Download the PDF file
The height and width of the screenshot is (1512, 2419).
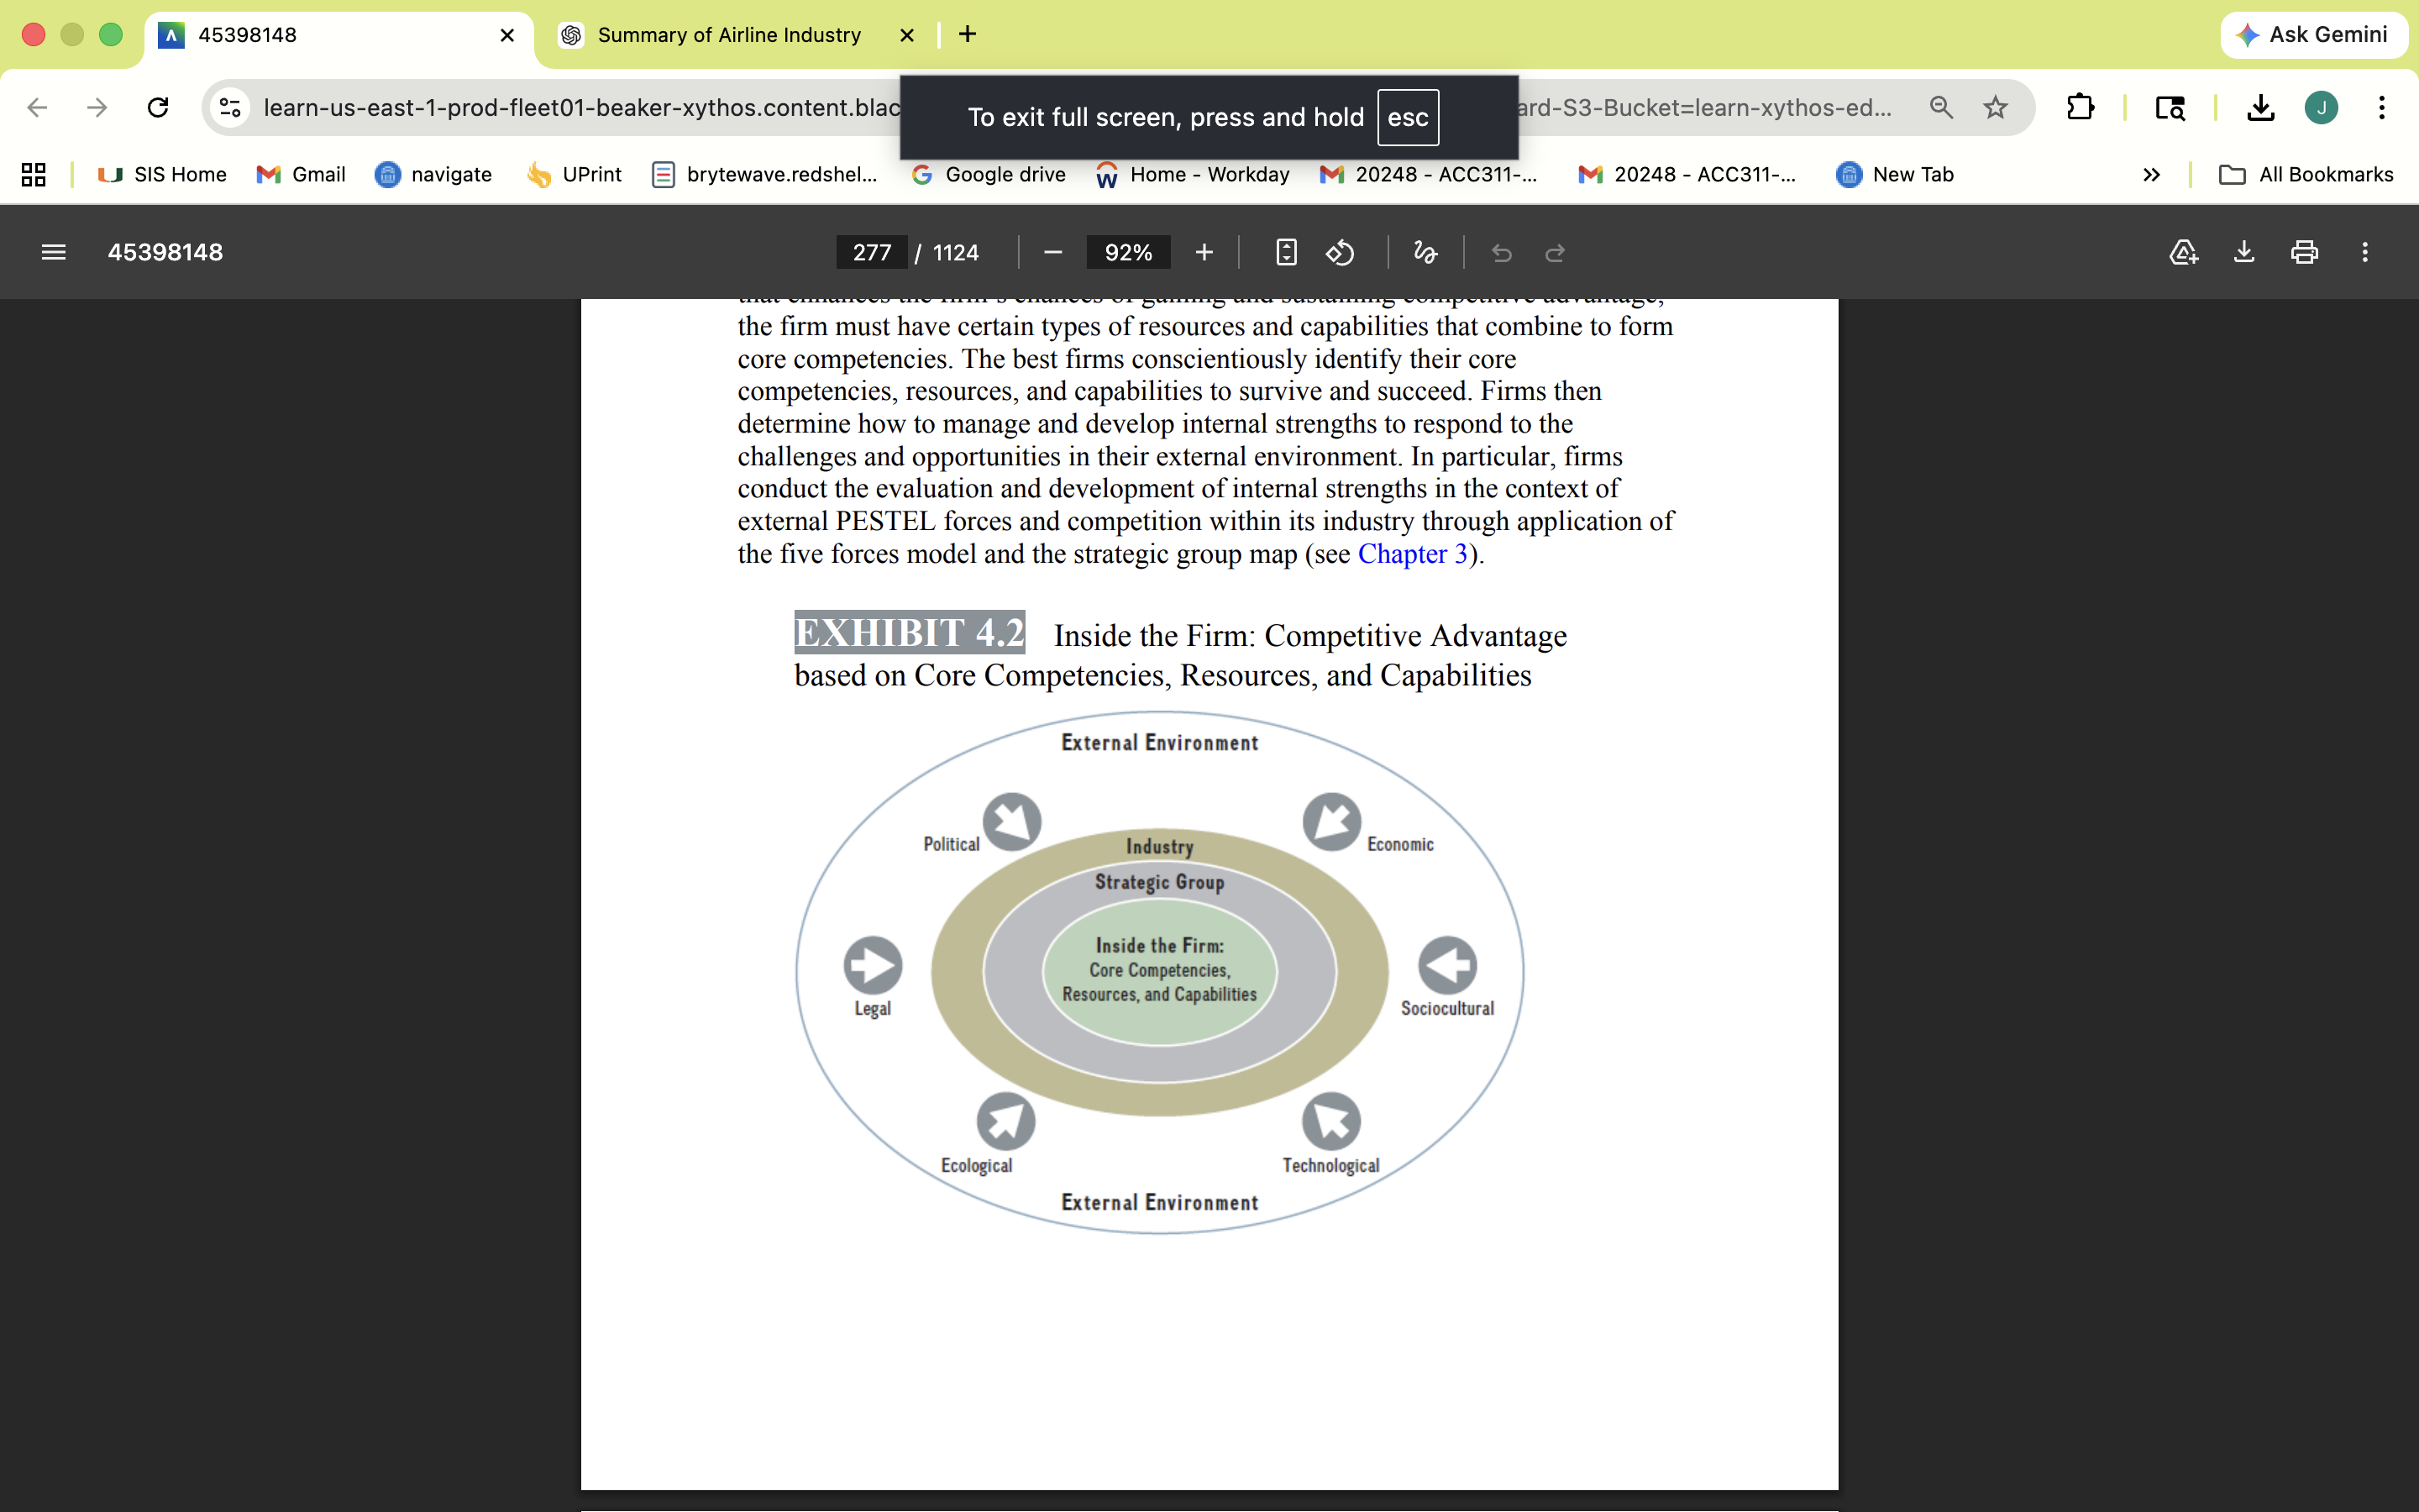pos(2244,252)
